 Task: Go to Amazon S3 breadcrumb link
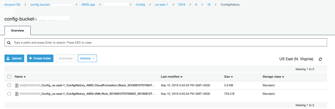tap(12, 5)
